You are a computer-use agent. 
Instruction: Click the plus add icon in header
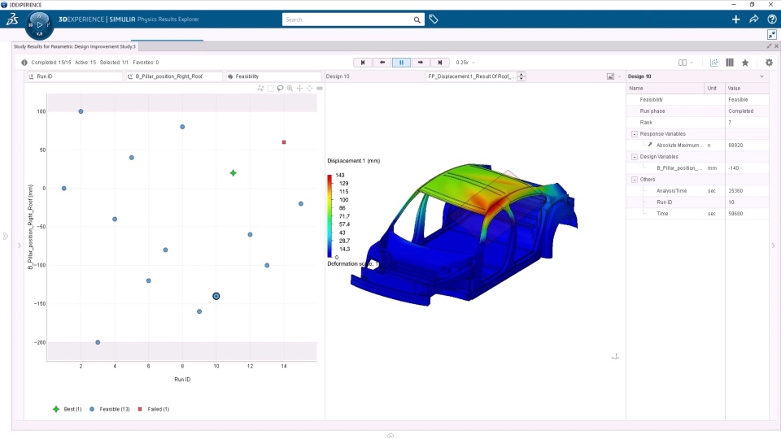[735, 20]
